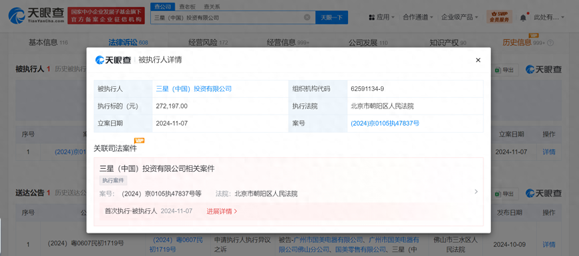This screenshot has height=256, width=579.
Task: Open the 合作通道 dropdown
Action: (x=418, y=17)
